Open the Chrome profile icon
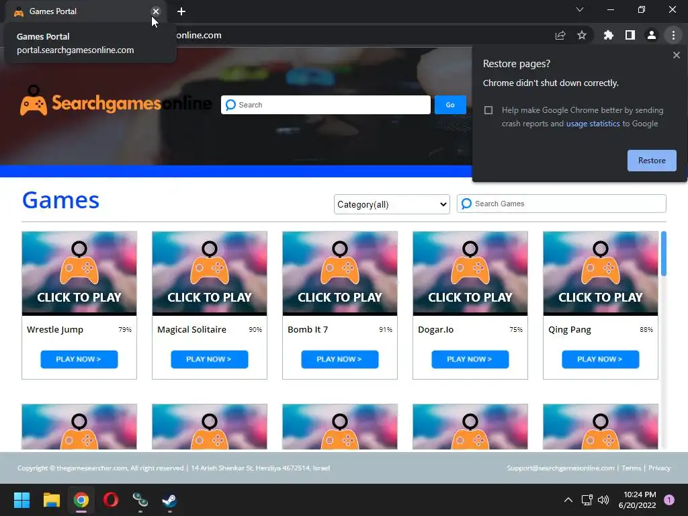This screenshot has width=688, height=516. coord(652,36)
